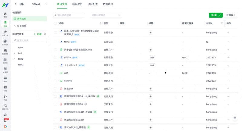Open 样品 samples in the sidebar
The width and height of the screenshot is (242, 131).
point(5,98)
